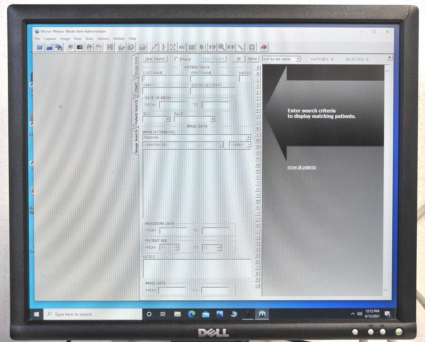This screenshot has width=425, height=342.
Task: Click the 'ab' text annotation tool icon
Action: 182,47
